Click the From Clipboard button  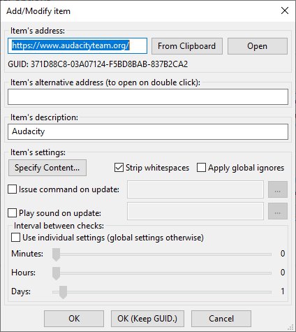pyautogui.click(x=187, y=46)
